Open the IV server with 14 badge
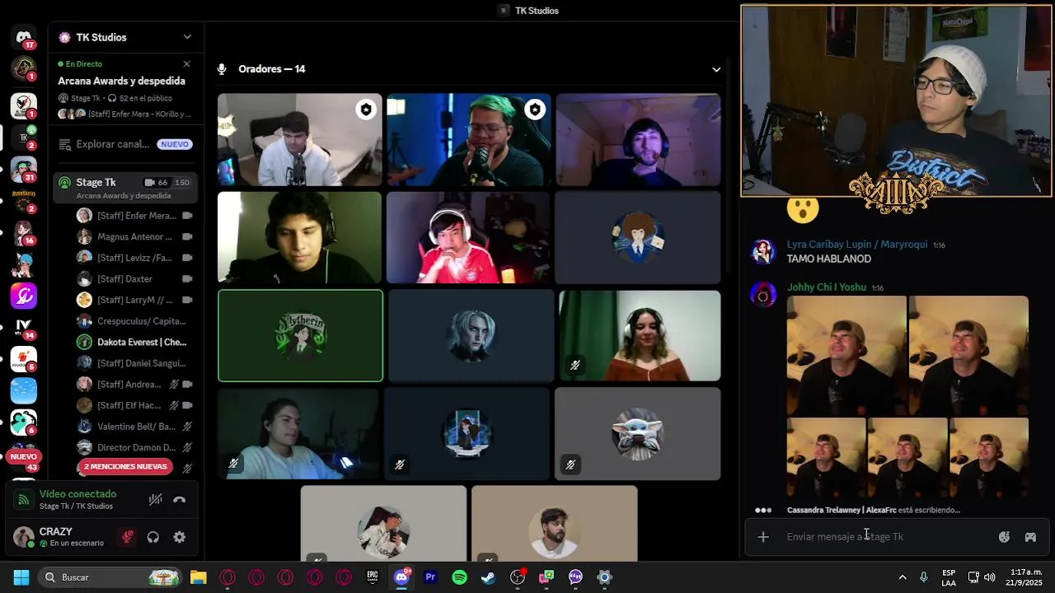The width and height of the screenshot is (1055, 593). click(23, 327)
